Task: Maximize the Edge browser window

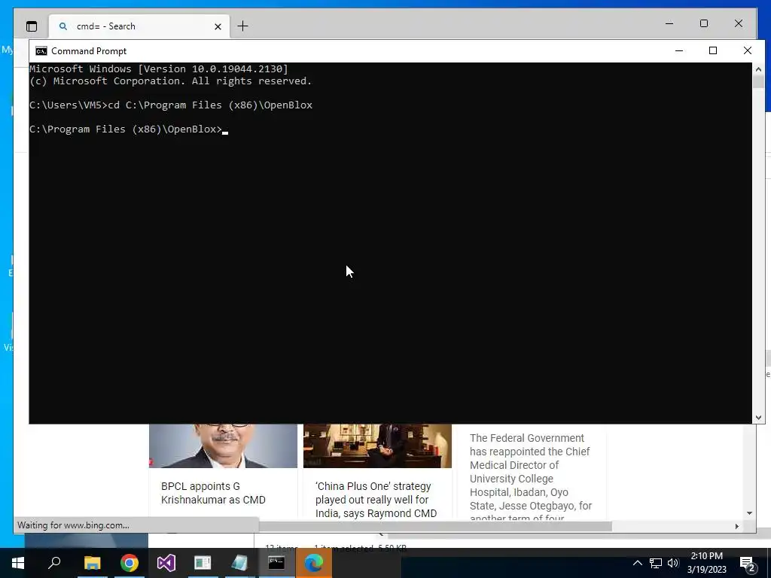Action: point(704,23)
